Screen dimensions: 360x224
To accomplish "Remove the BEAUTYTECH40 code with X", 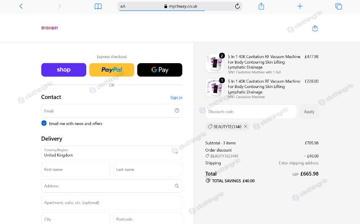I will [245, 126].
